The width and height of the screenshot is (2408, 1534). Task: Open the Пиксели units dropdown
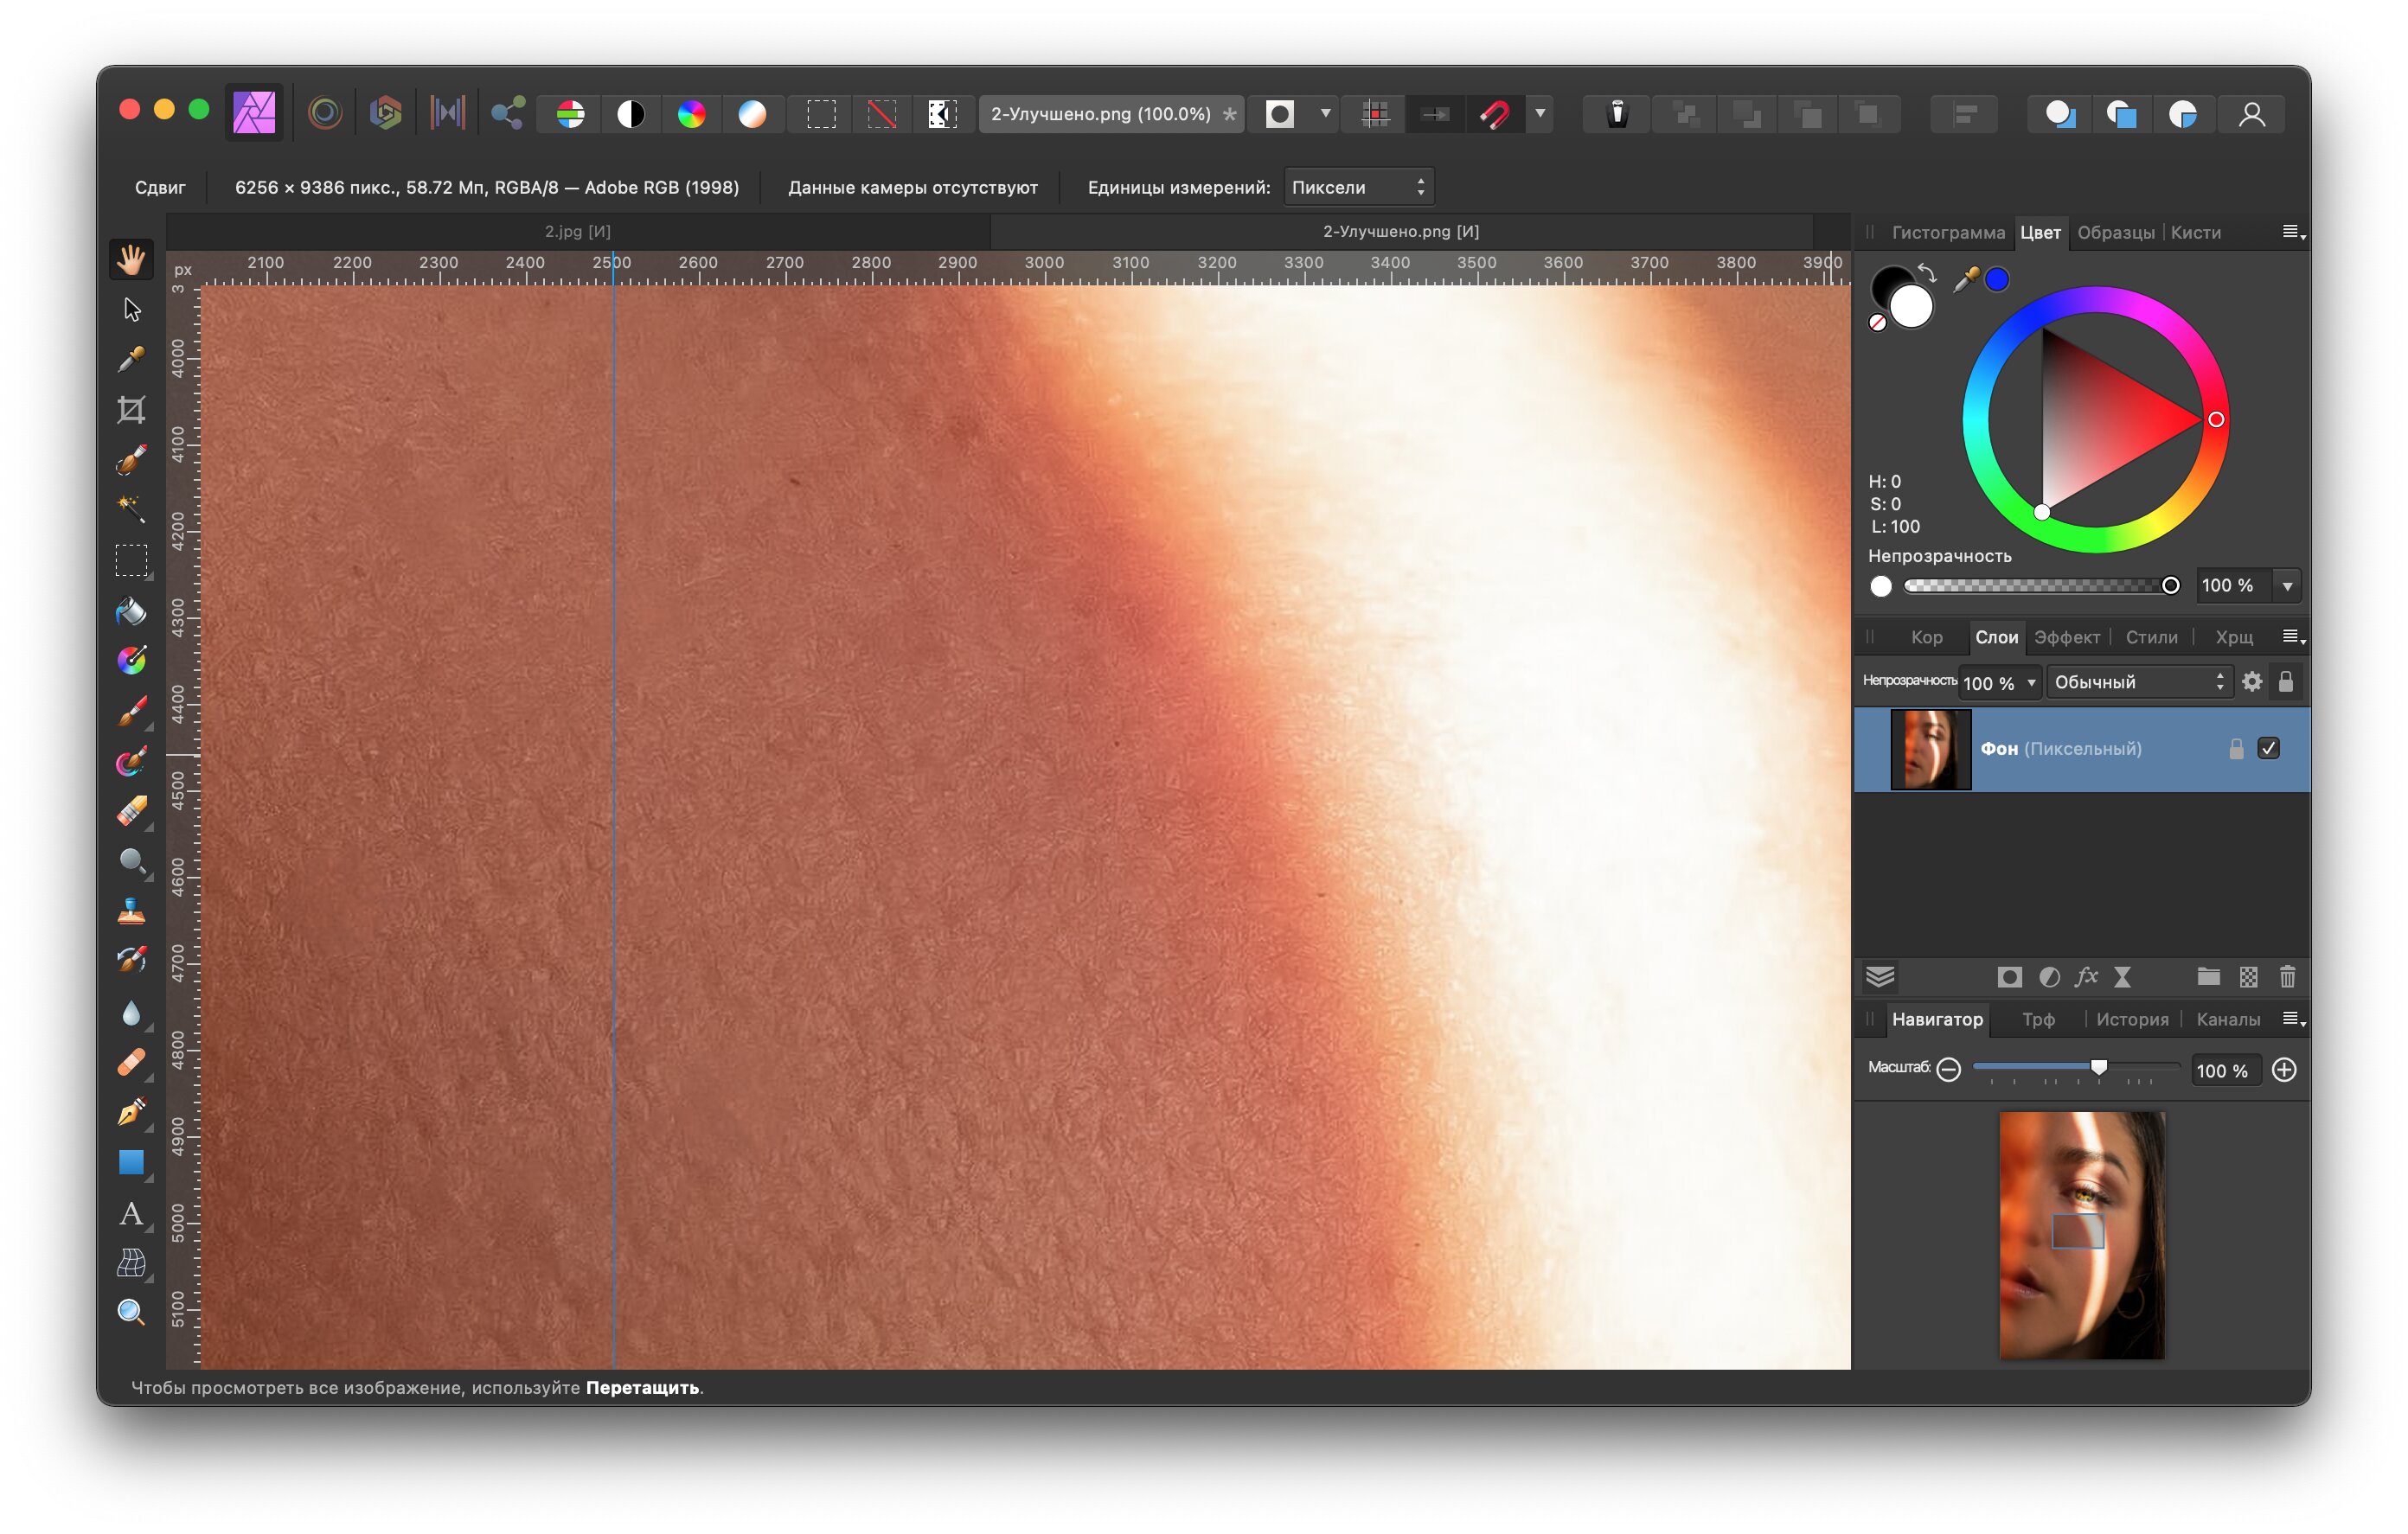[1358, 187]
